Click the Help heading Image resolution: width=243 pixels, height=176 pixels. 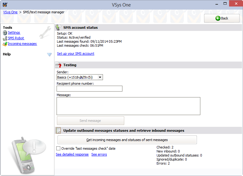[7, 54]
